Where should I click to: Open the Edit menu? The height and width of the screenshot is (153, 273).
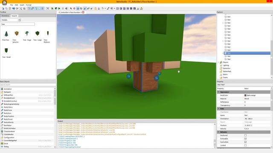pos(16,5)
